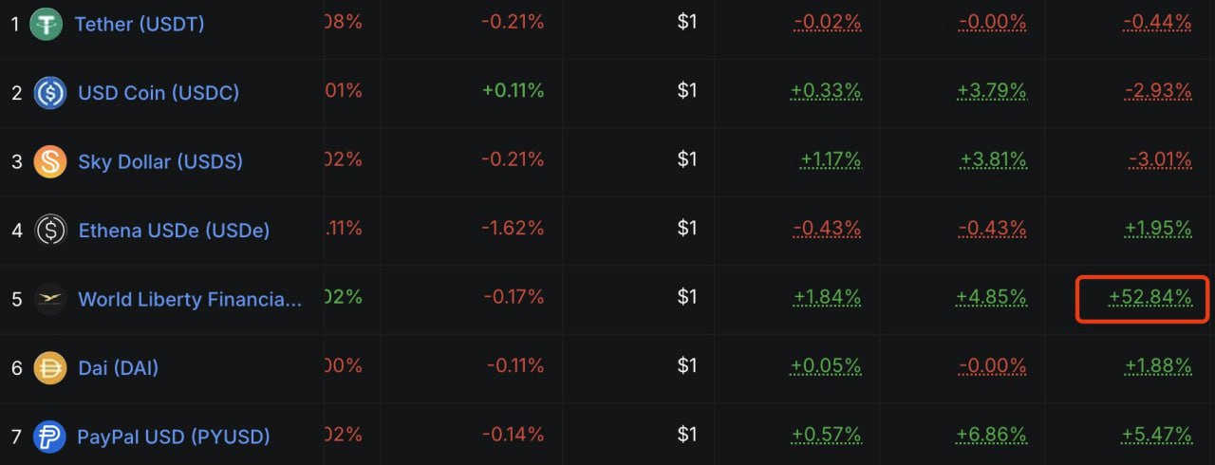Click the USD Coin logo icon
This screenshot has width=1215, height=465.
click(49, 93)
